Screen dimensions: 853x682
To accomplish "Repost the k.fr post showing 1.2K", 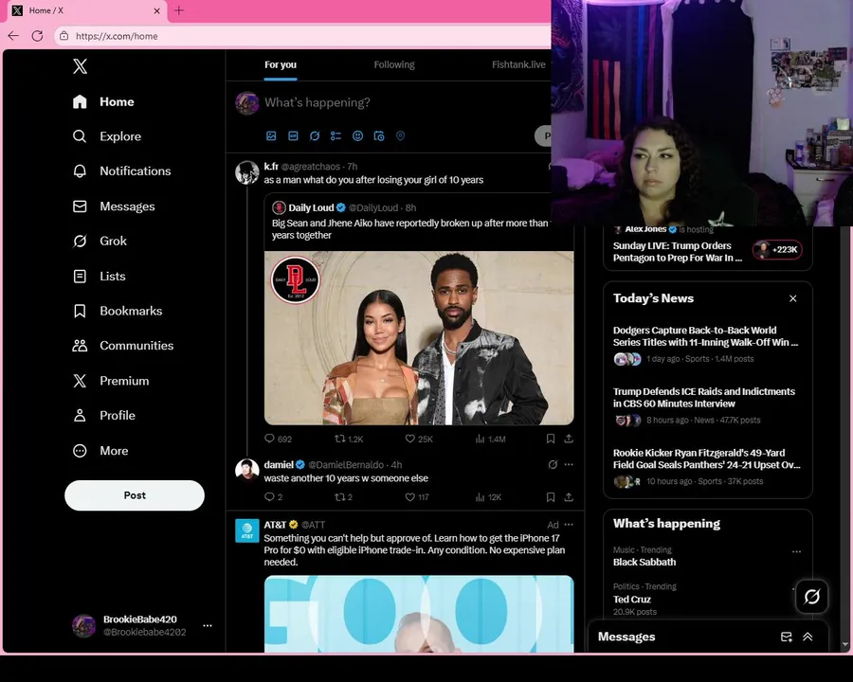I will coord(348,439).
